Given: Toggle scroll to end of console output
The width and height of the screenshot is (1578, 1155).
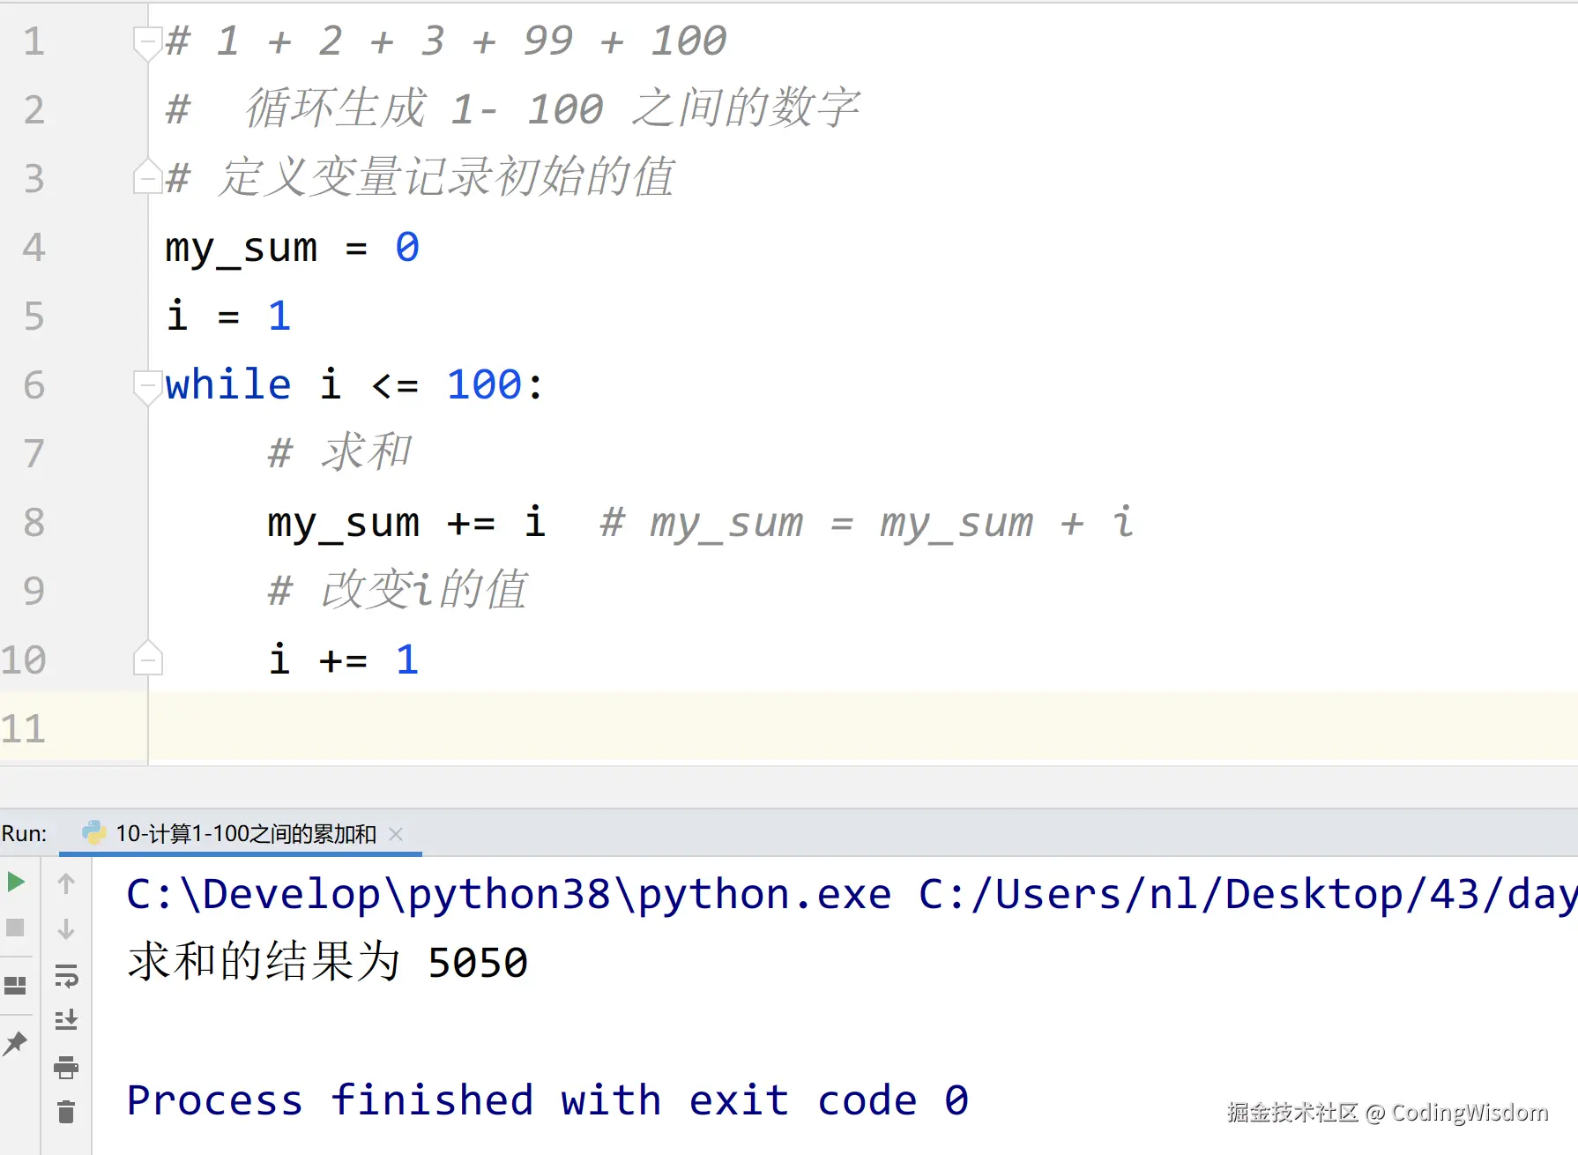Looking at the screenshot, I should tap(66, 1020).
